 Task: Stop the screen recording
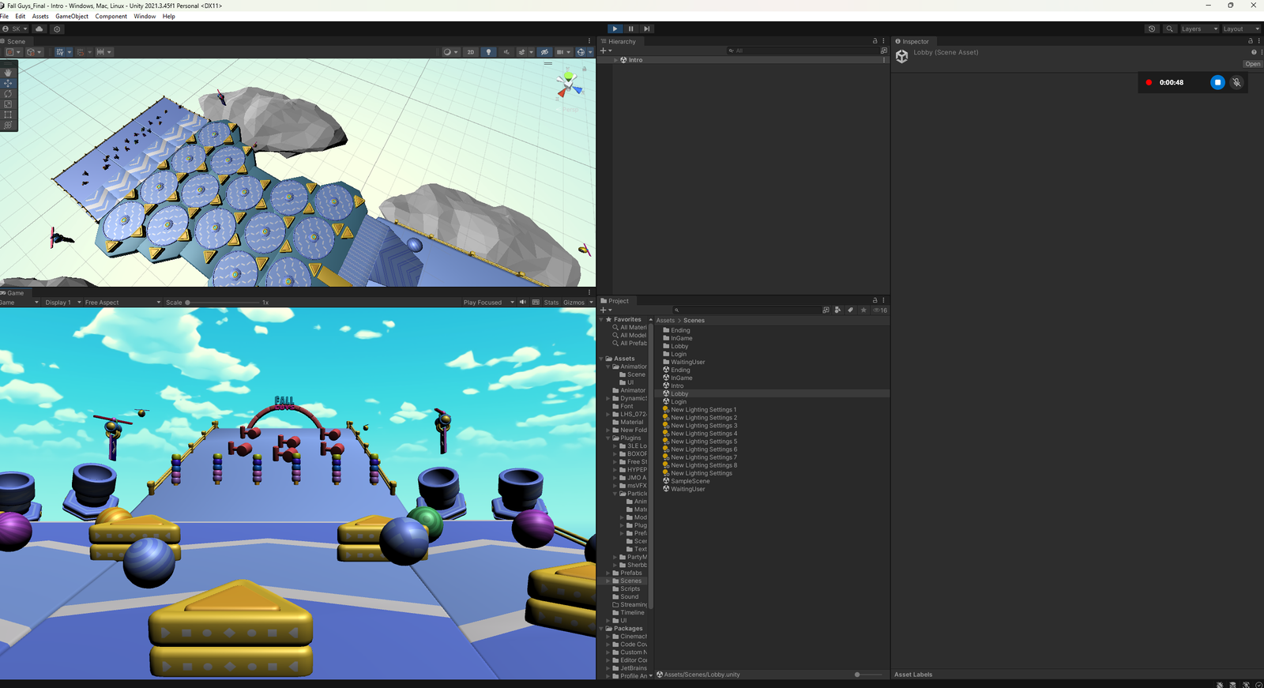coord(1217,82)
